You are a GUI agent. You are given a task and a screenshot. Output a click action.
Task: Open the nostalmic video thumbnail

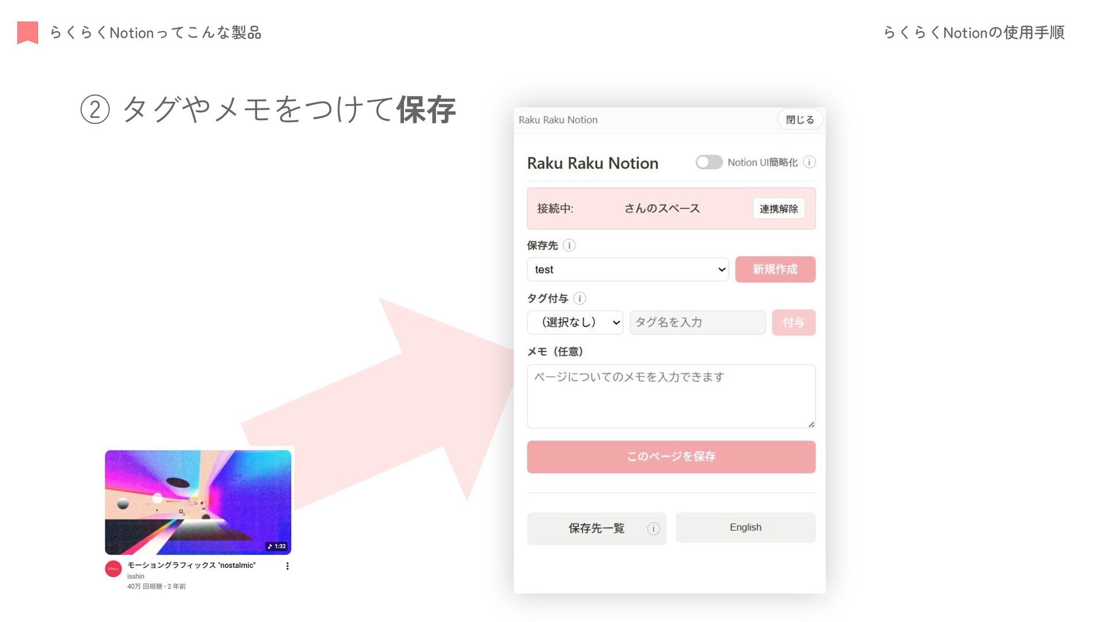click(198, 502)
